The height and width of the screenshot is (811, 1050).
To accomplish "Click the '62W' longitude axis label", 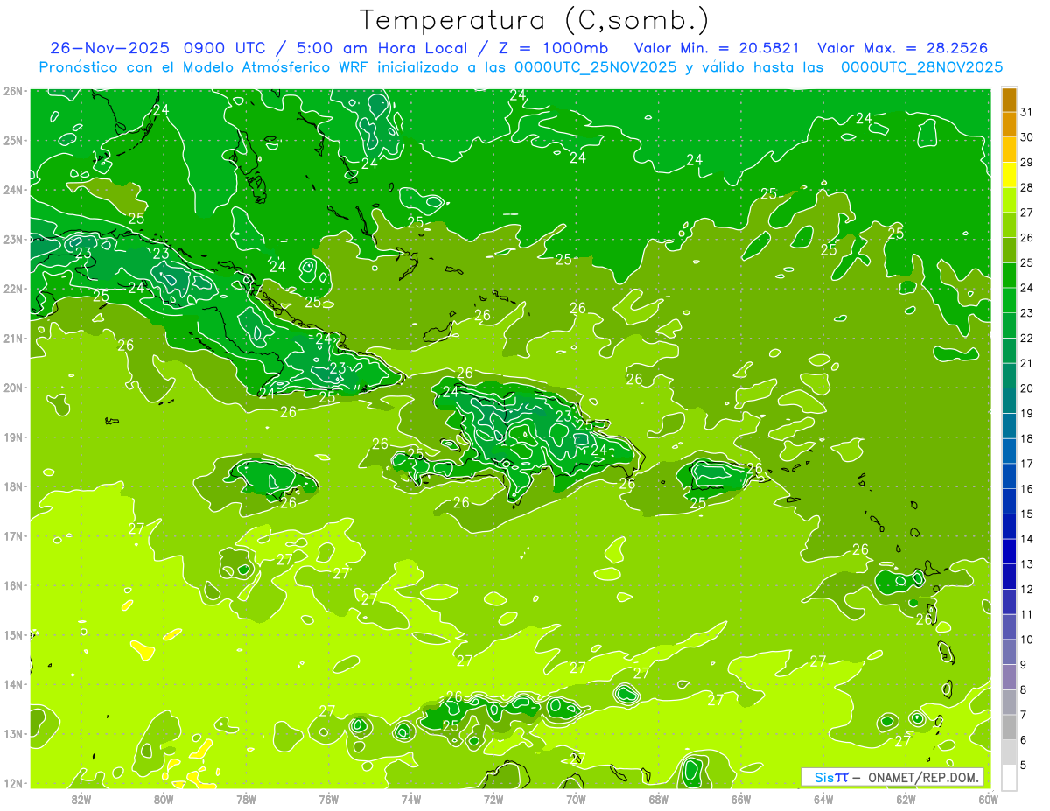I will (906, 799).
